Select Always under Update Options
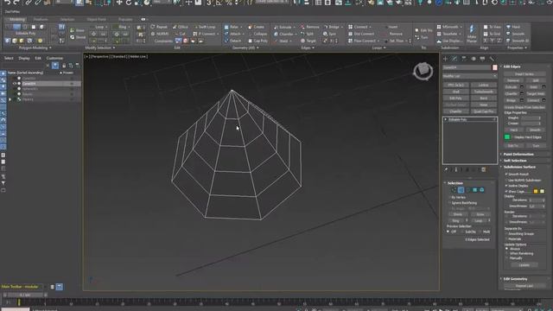Viewport: 553px width, 311px height. pyautogui.click(x=506, y=249)
